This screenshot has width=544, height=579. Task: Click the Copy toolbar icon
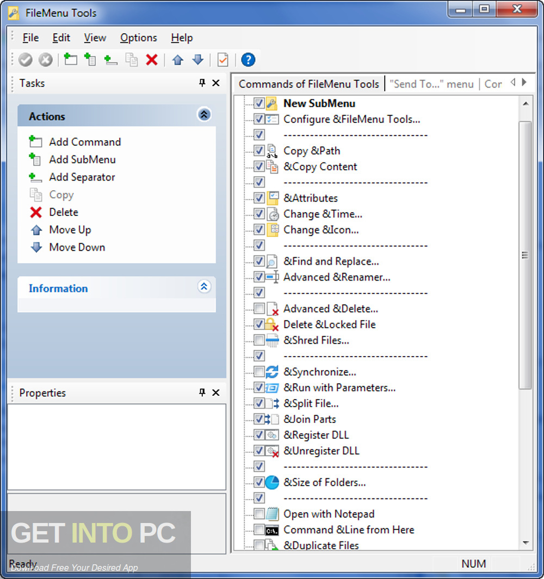click(132, 59)
